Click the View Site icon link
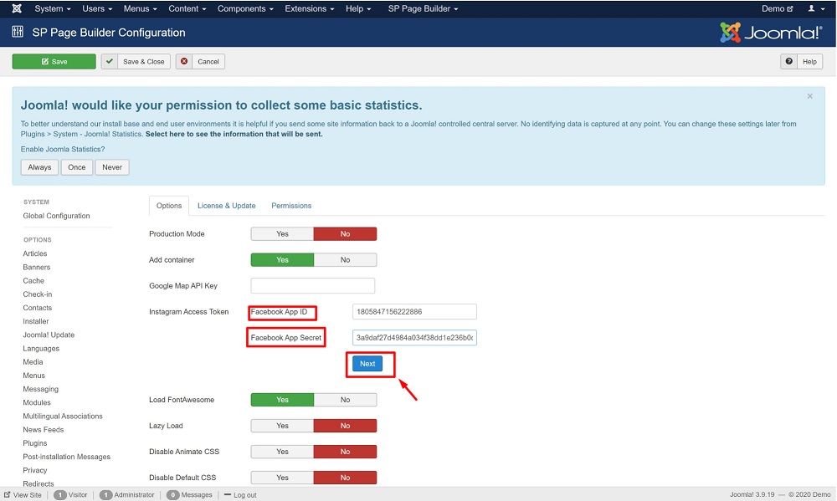837x501 pixels. click(7, 494)
